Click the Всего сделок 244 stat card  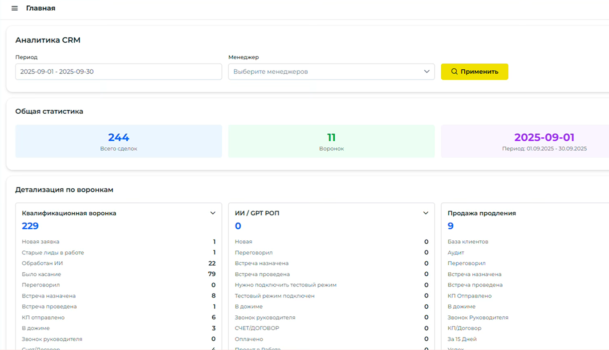(x=118, y=141)
